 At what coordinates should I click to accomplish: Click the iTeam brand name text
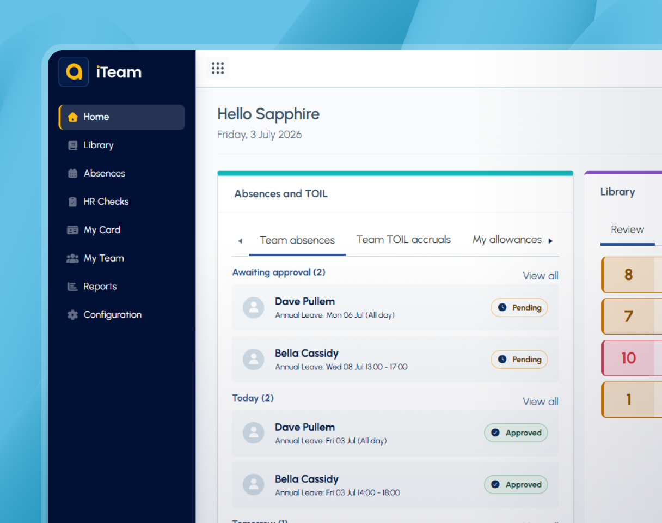[119, 72]
